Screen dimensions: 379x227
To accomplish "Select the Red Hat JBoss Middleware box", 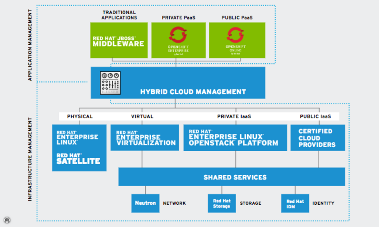I will point(119,40).
